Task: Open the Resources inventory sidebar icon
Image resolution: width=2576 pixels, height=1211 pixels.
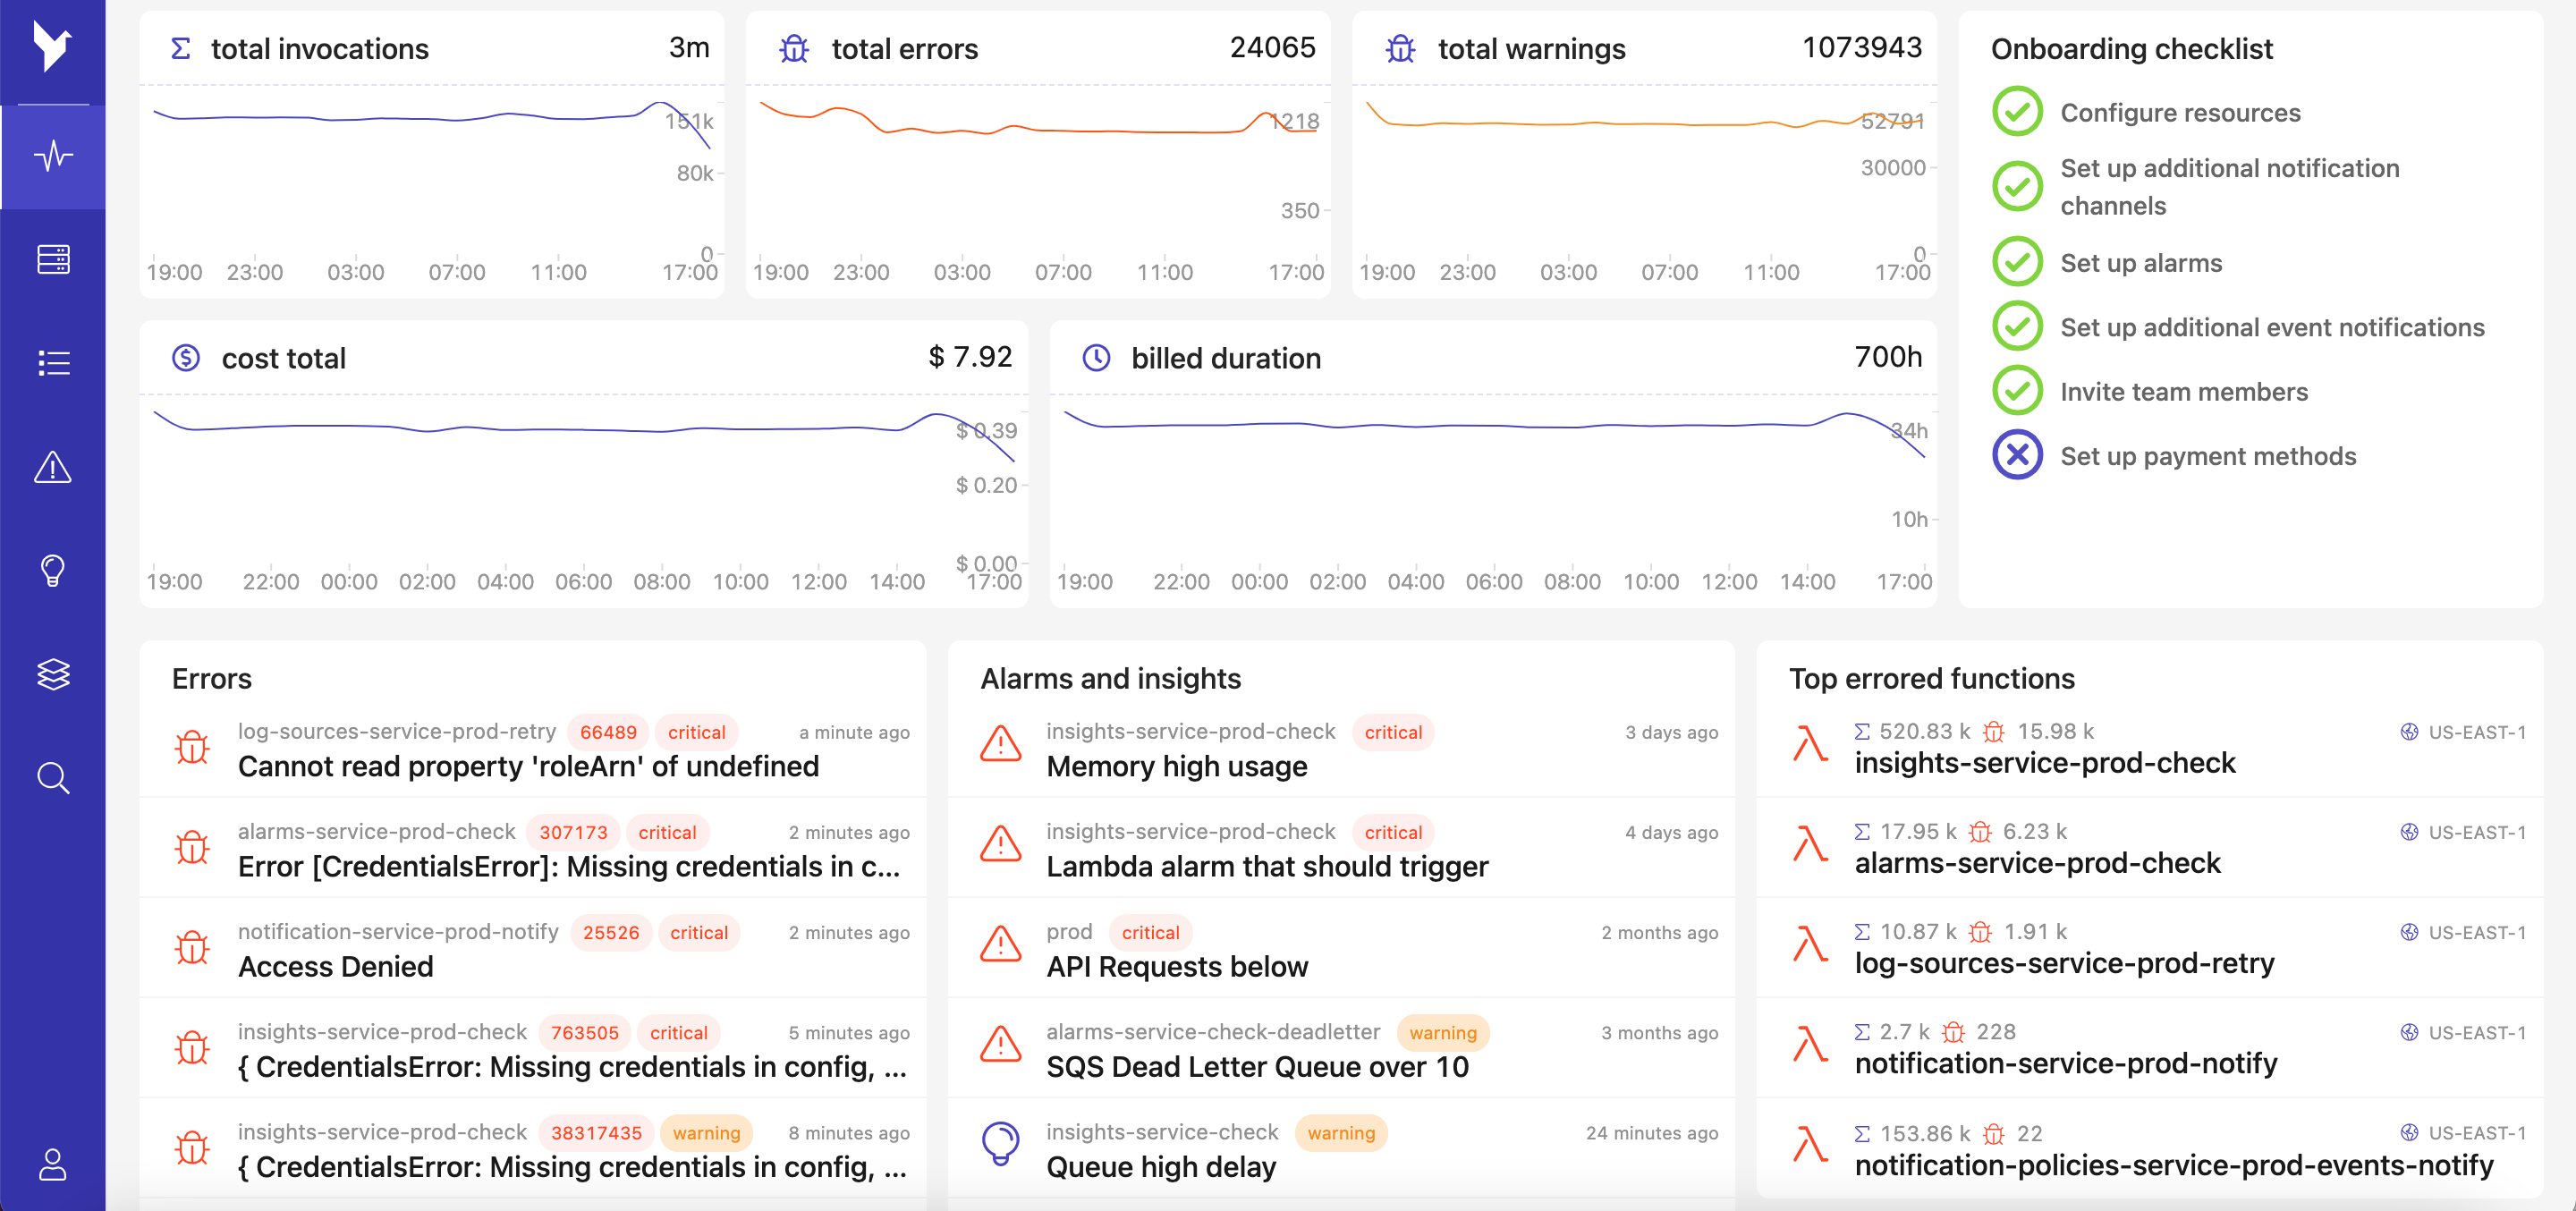Action: pyautogui.click(x=52, y=260)
